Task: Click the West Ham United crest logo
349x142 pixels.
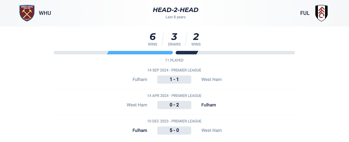Action: (x=27, y=13)
